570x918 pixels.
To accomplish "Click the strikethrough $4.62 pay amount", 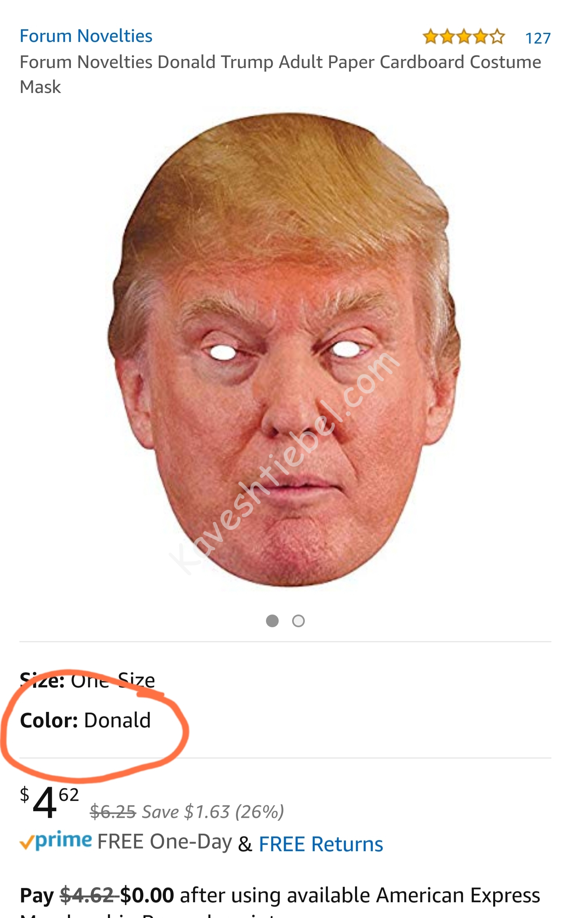I will (x=87, y=895).
